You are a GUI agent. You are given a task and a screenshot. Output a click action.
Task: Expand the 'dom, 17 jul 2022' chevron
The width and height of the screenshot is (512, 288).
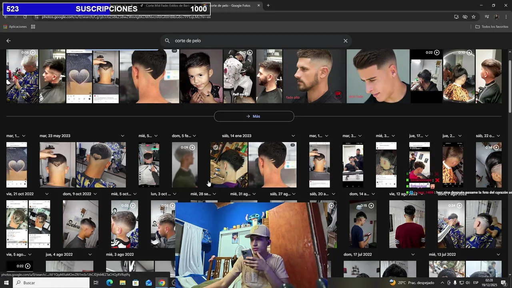[414, 254]
